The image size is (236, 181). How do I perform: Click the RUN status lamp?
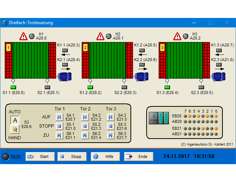click(x=6, y=157)
